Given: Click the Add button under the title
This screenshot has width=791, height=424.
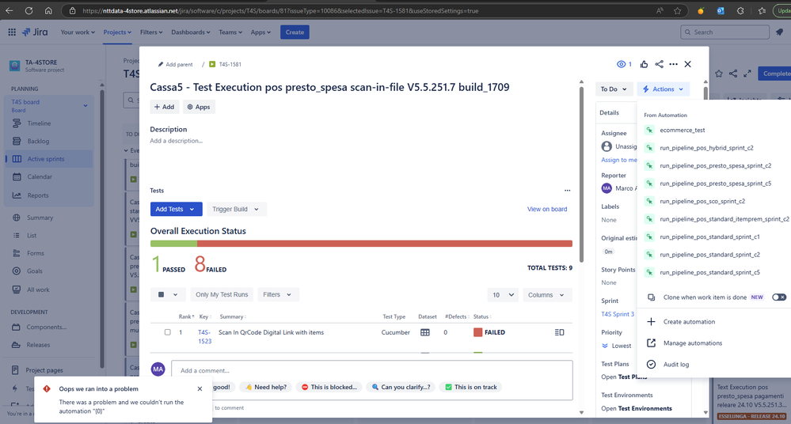Looking at the screenshot, I should tap(164, 107).
